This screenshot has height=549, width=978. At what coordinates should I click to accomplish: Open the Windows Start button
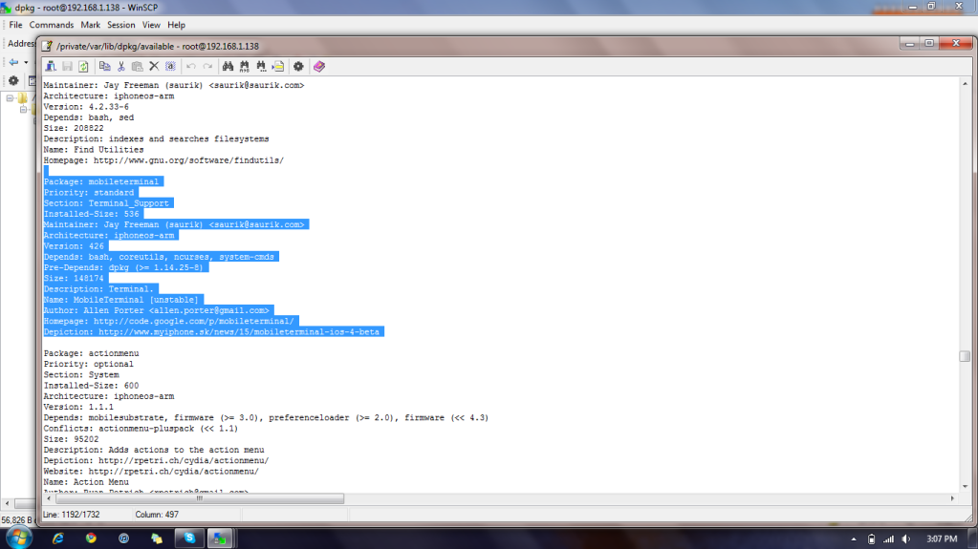19,538
